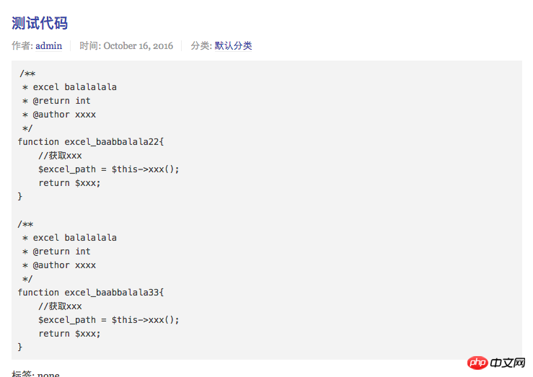Click the function excel_baabbalala22 code line

(91, 142)
